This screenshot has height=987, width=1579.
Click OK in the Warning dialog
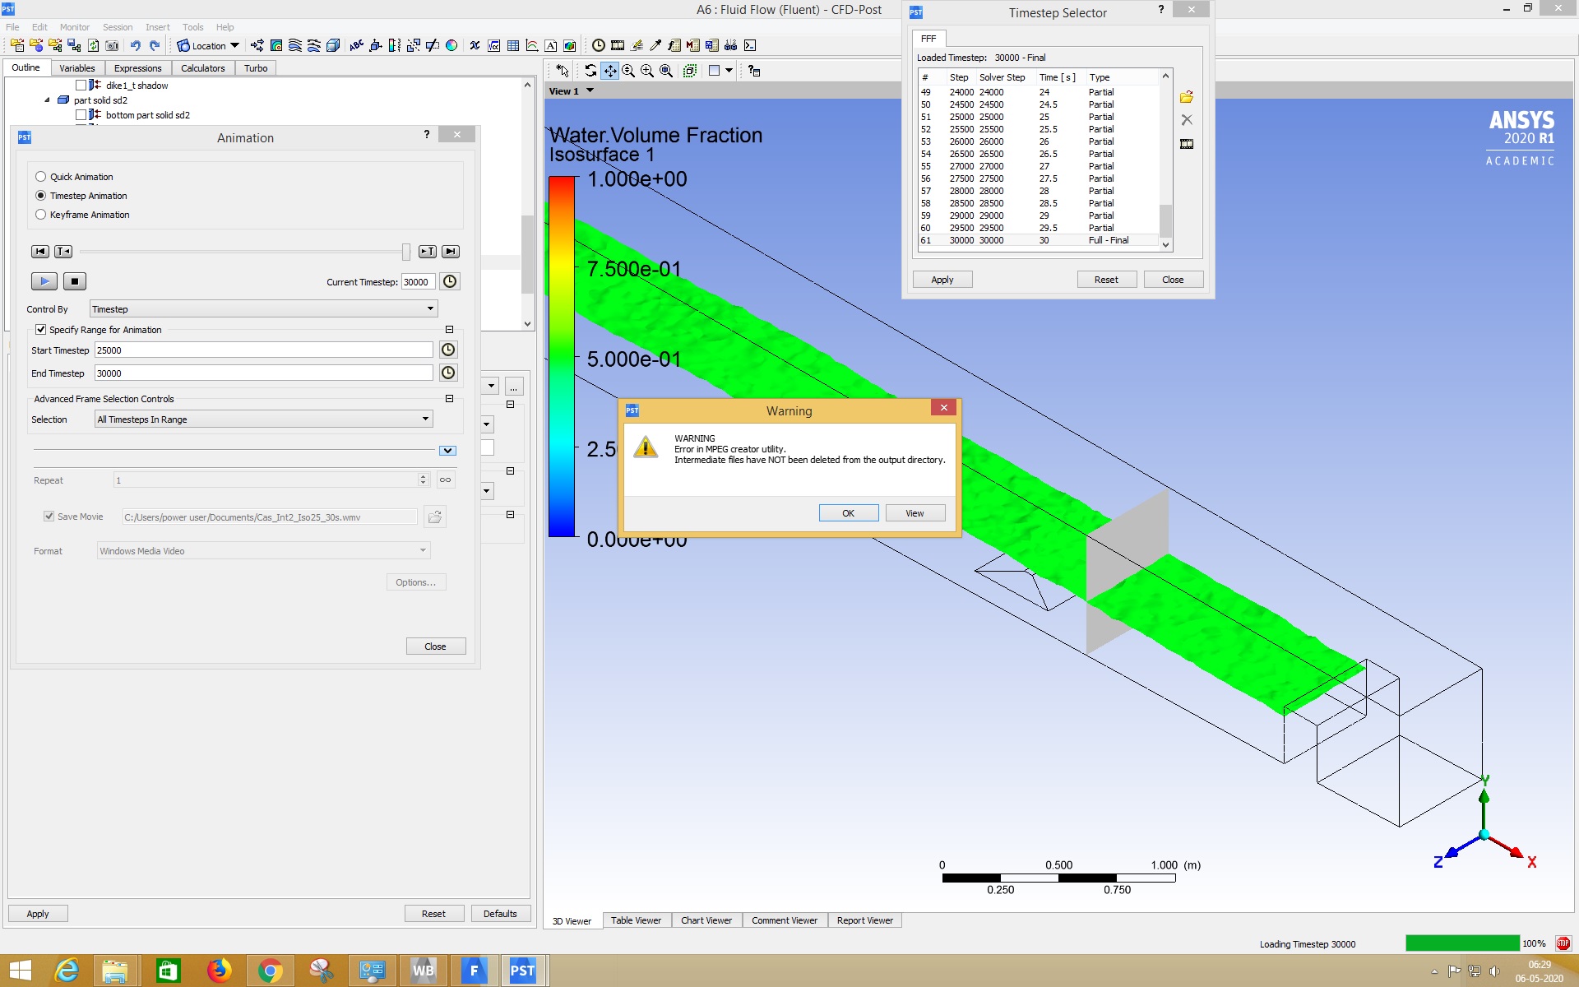pyautogui.click(x=848, y=513)
